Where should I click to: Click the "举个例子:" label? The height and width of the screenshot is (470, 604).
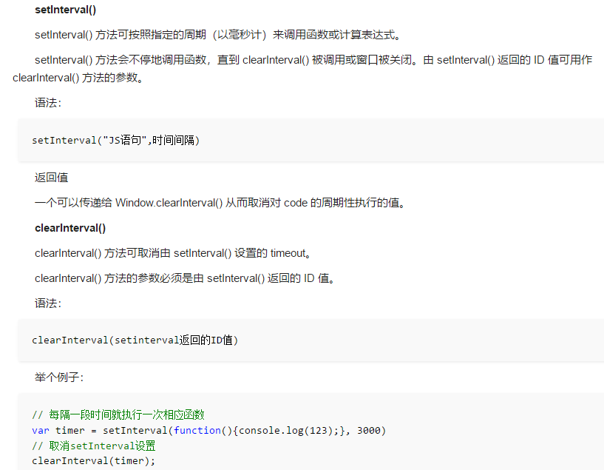pos(59,377)
